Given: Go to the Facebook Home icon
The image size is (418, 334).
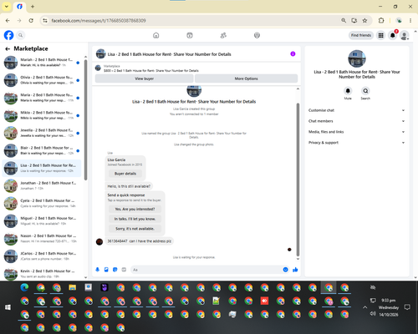Looking at the screenshot, I should point(156,35).
